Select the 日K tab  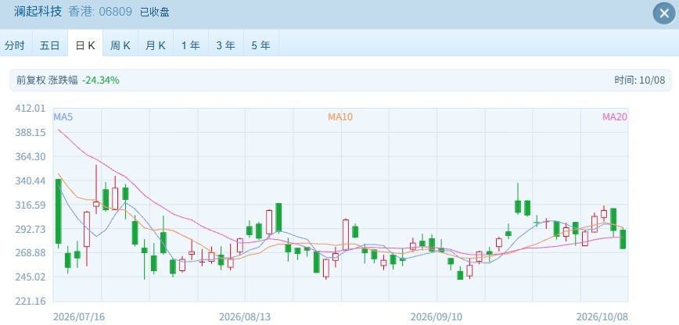tap(85, 45)
